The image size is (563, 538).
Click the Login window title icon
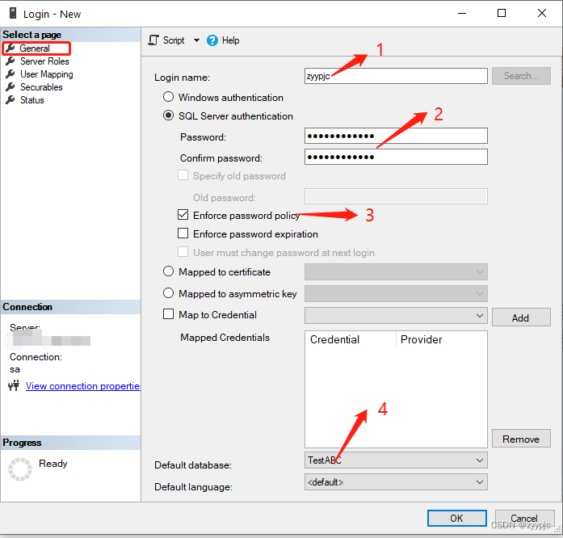tap(13, 13)
